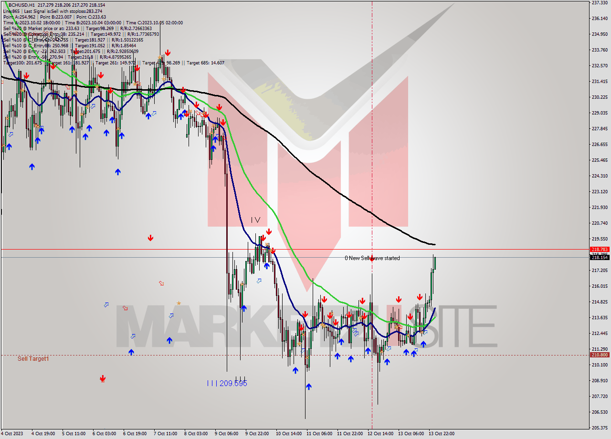Click the red arrow on 'New Sell wave started' label
611x439 pixels.
[x=372, y=258]
